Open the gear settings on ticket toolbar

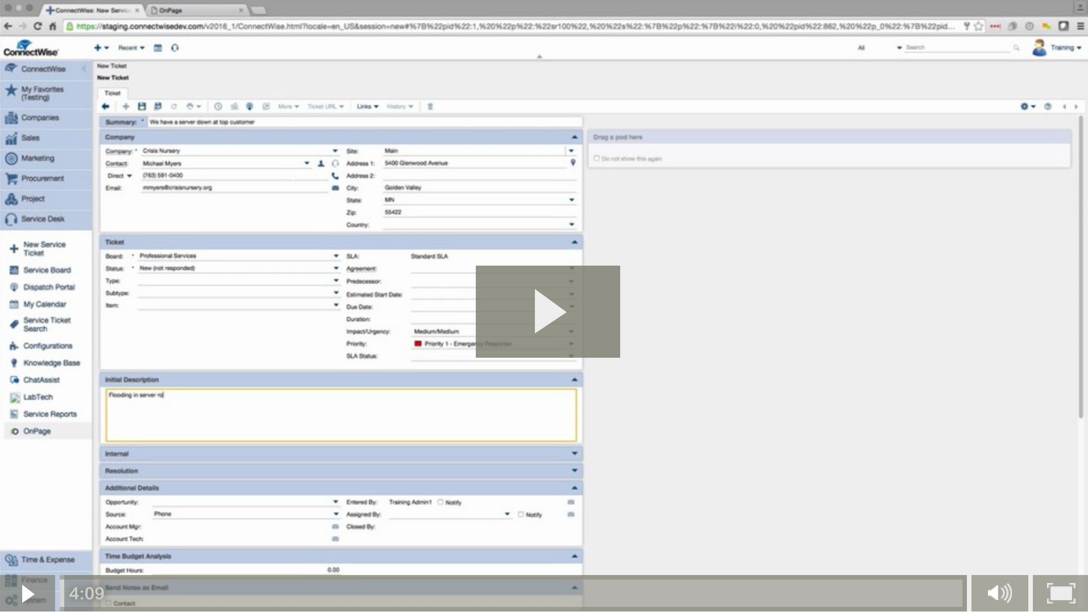(x=1027, y=106)
